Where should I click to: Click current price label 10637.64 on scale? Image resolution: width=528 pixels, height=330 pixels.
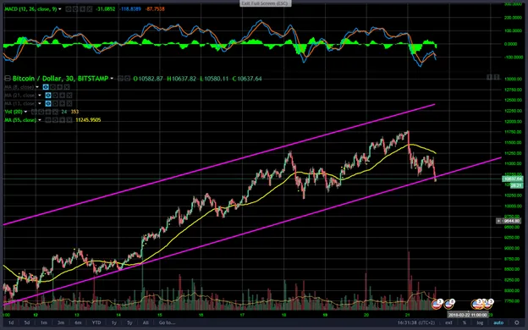point(512,179)
